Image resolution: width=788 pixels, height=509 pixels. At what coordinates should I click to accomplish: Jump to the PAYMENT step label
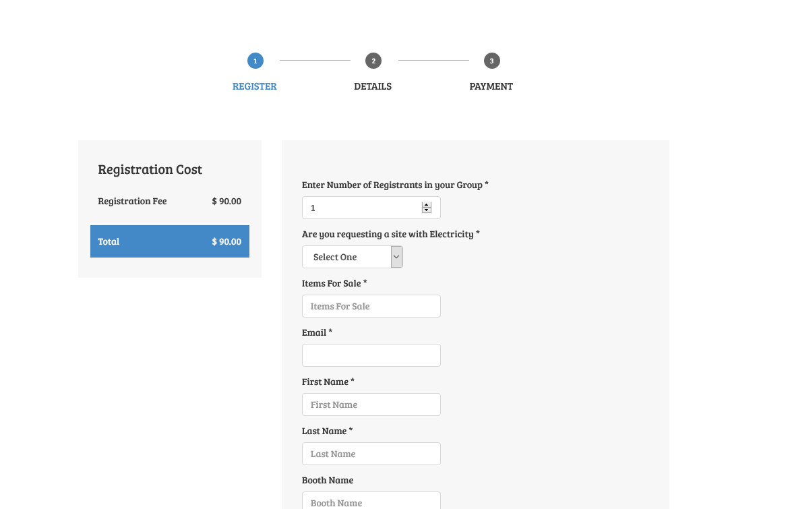point(491,86)
